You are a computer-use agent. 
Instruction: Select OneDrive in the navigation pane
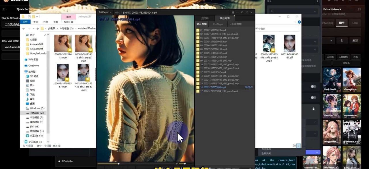coord(31,66)
